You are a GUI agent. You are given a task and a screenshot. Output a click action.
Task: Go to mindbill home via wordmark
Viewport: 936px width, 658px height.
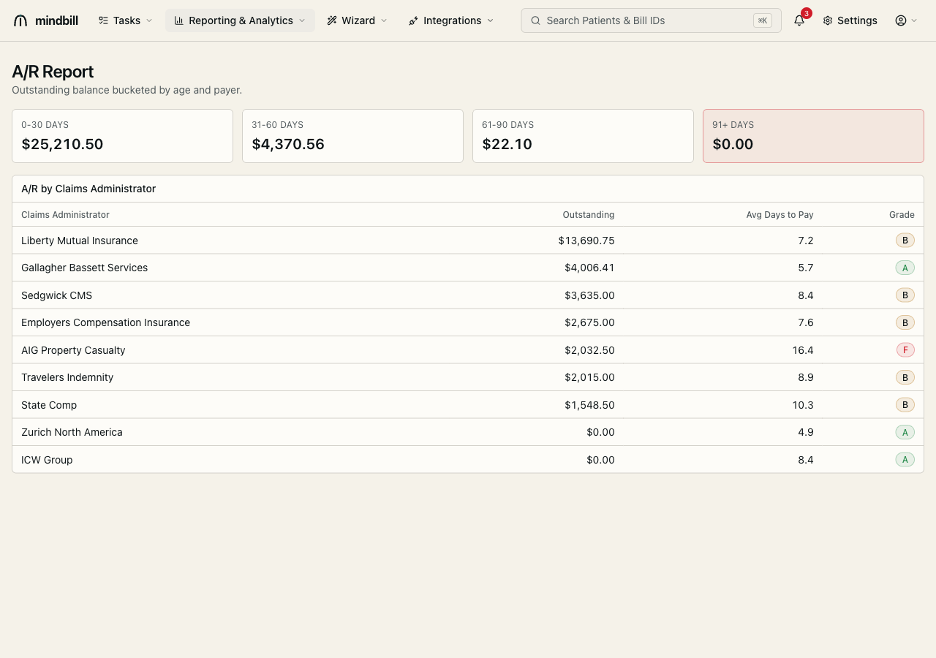56,20
